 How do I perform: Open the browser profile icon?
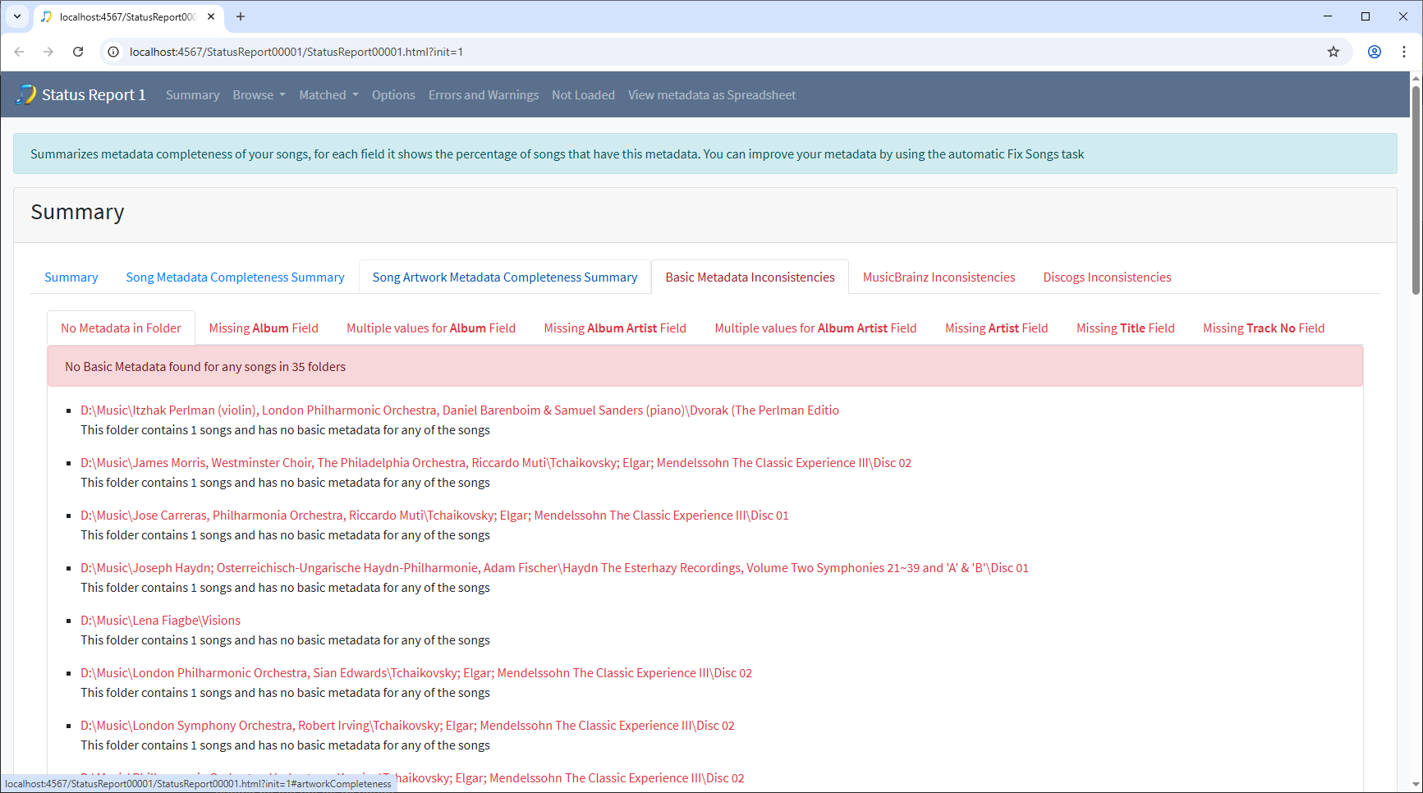tap(1374, 52)
